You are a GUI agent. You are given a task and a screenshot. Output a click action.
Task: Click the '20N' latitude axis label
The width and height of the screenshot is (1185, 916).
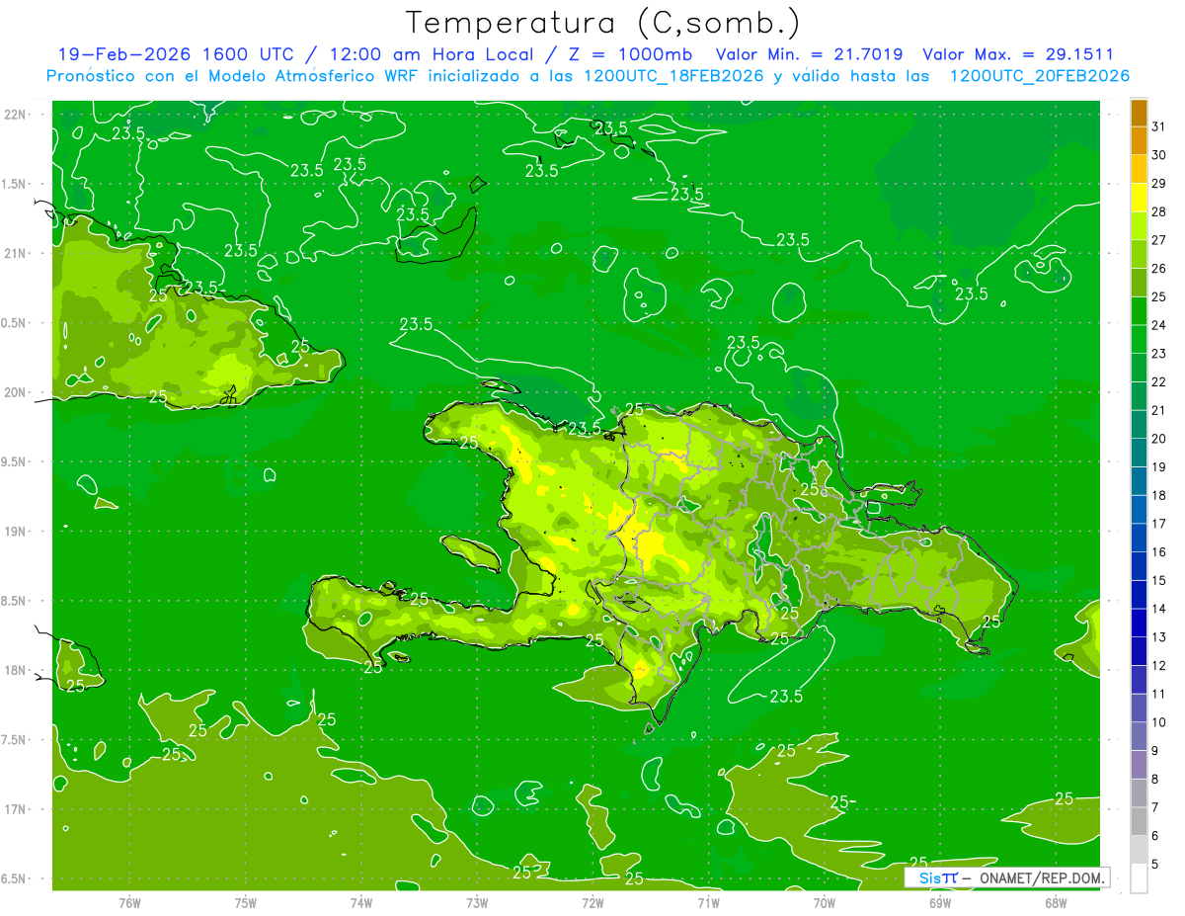coord(15,392)
